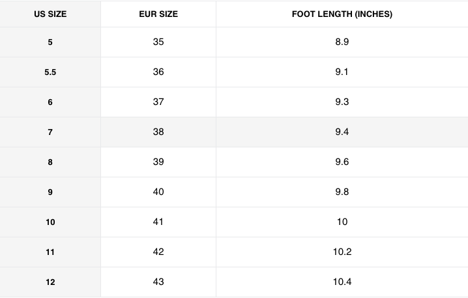The width and height of the screenshot is (468, 298).
Task: Click EUR size 35 cell
Action: (x=158, y=42)
